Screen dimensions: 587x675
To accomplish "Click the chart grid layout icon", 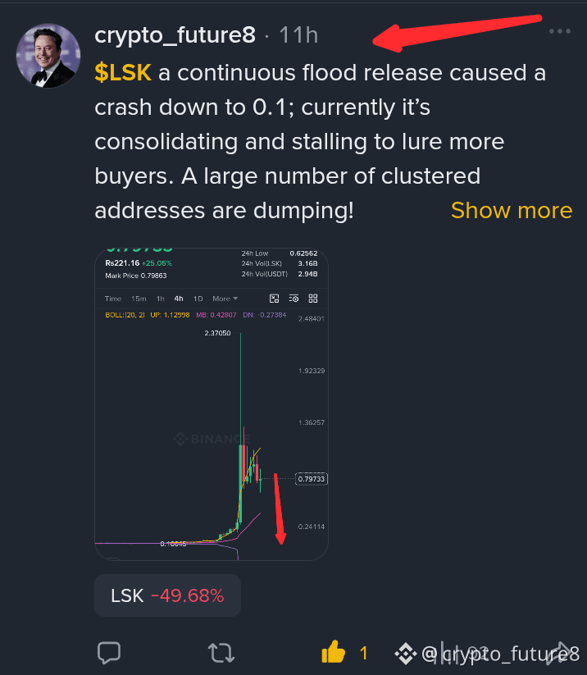I will pos(313,299).
